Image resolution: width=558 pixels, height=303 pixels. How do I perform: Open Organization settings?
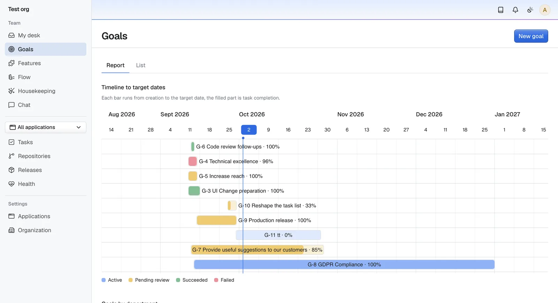click(x=46, y=230)
